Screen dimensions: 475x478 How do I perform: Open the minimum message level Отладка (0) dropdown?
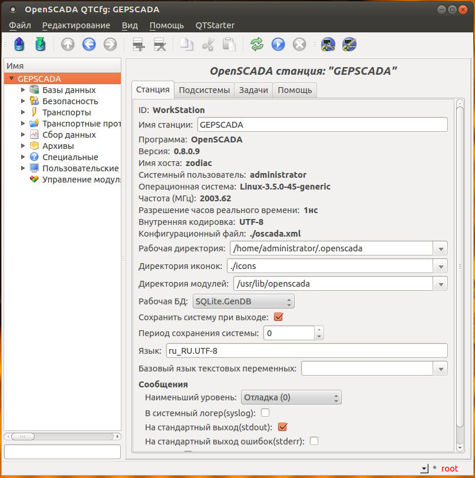(291, 397)
